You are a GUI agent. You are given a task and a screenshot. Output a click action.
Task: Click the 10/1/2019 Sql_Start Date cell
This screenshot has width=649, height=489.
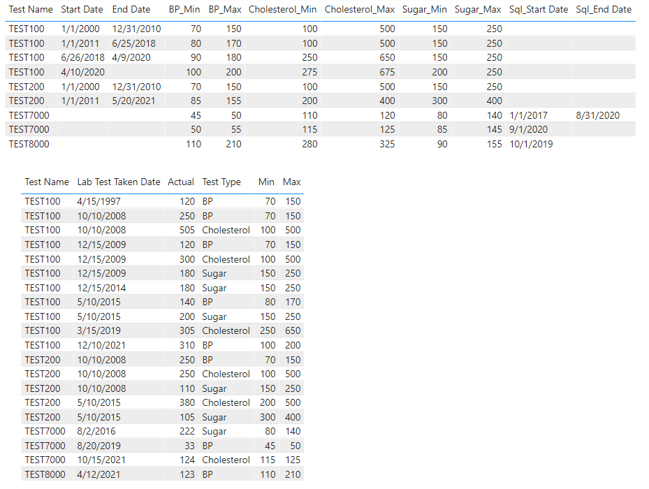coord(531,144)
